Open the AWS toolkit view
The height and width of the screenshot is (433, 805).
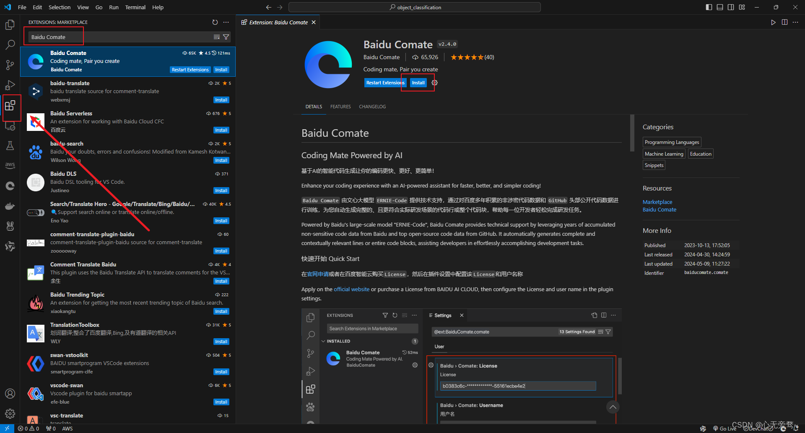pos(10,165)
